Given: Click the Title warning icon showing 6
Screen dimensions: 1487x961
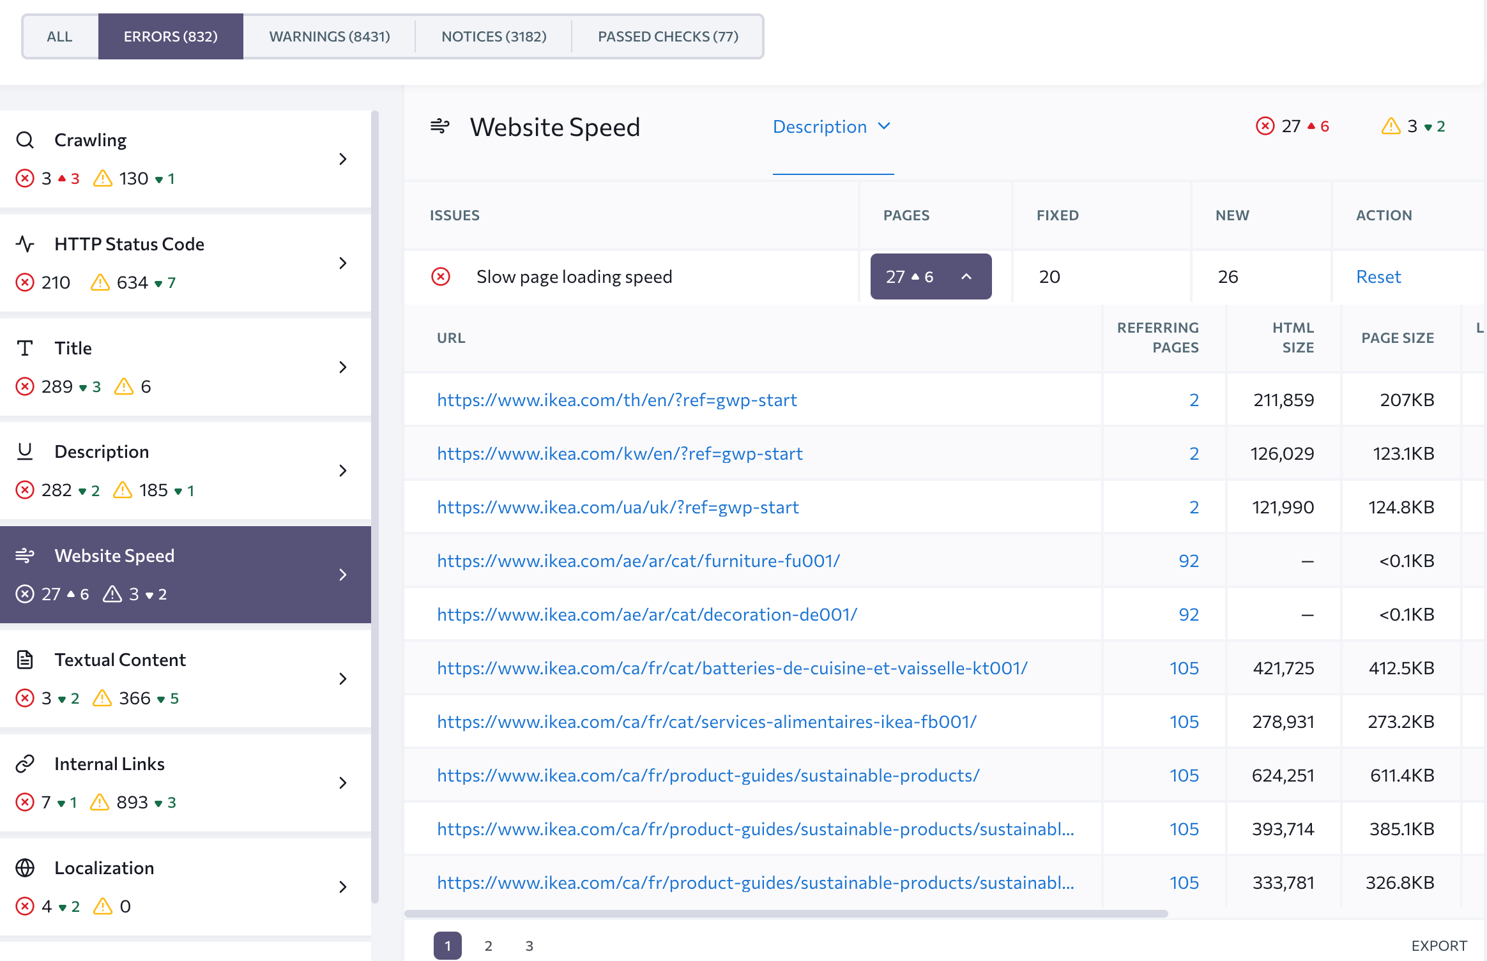Looking at the screenshot, I should (124, 386).
